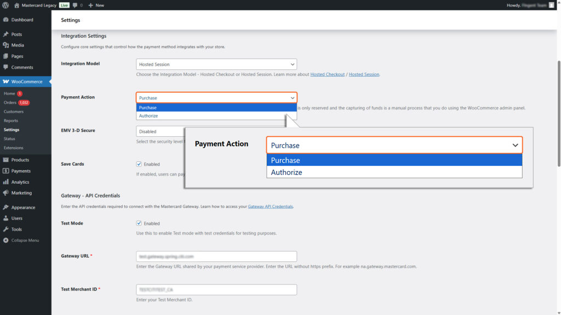Screen dimensions: 561x315
Task: Click the Hosted Checkout link
Action: click(x=327, y=74)
